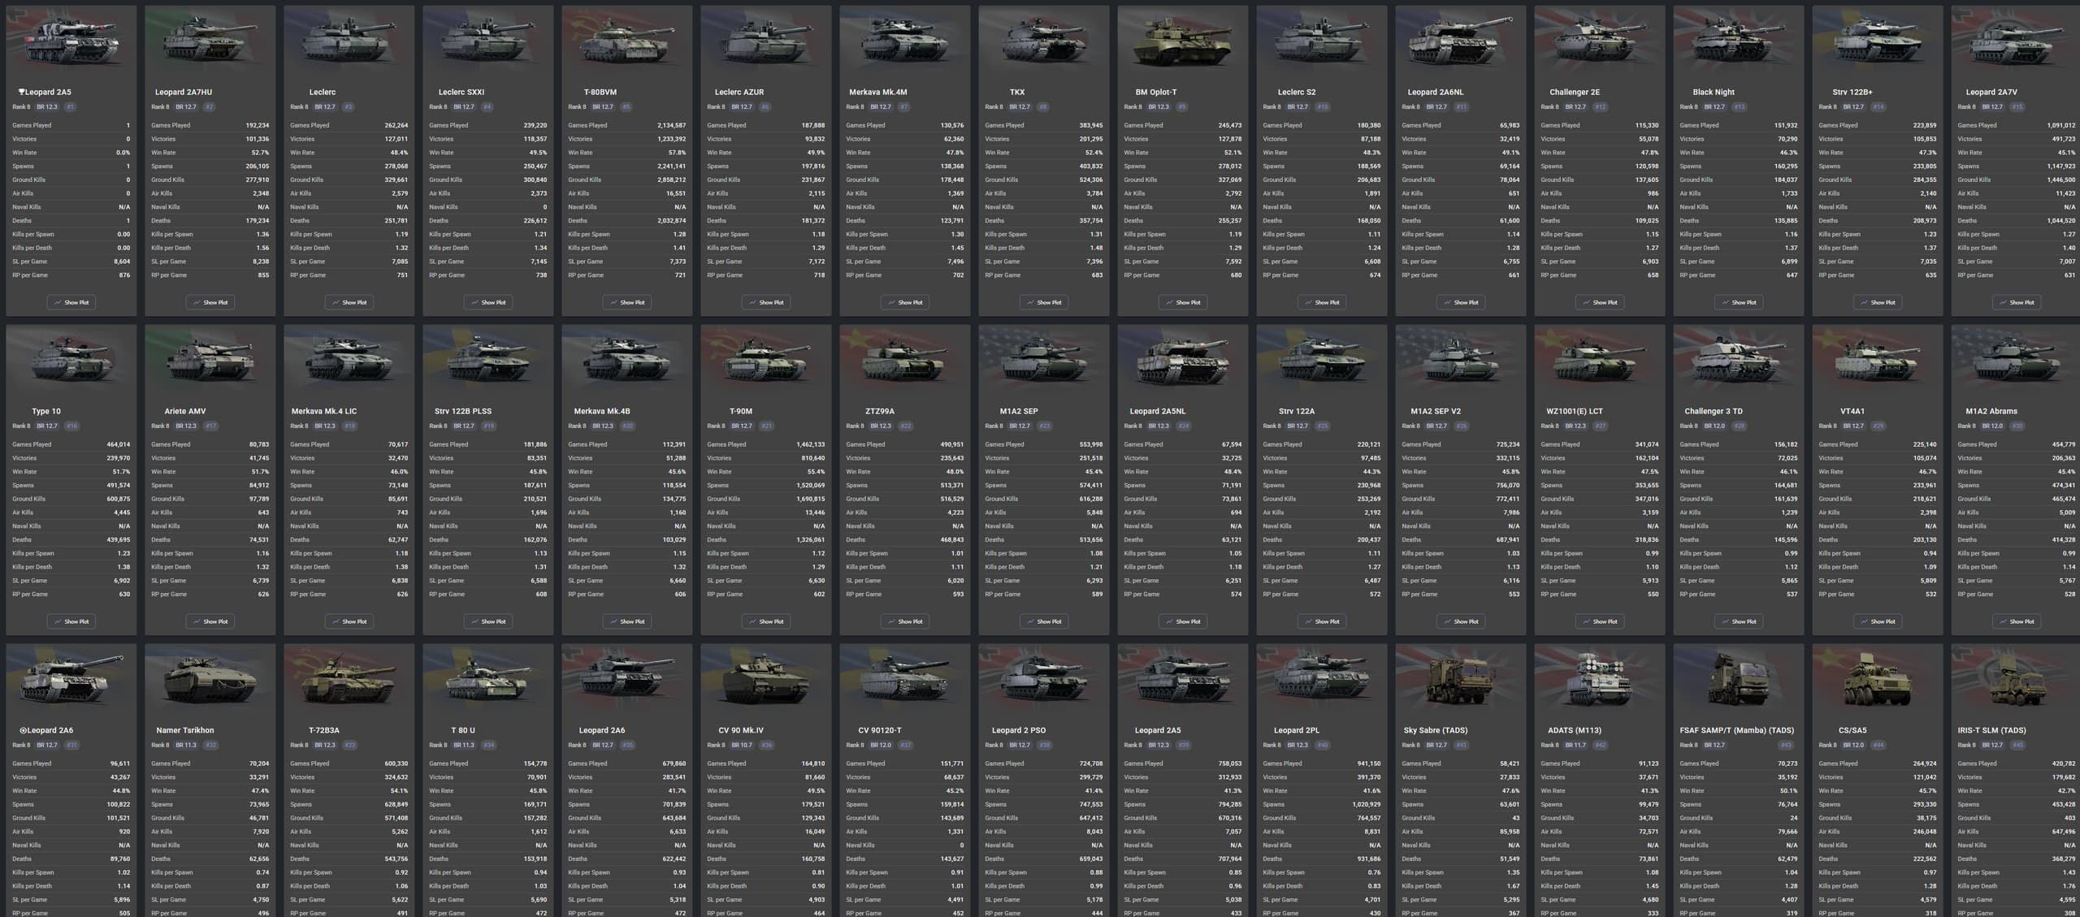The height and width of the screenshot is (917, 2080).
Task: Click the #30 badge on M1A2 Abrams
Action: click(2017, 426)
